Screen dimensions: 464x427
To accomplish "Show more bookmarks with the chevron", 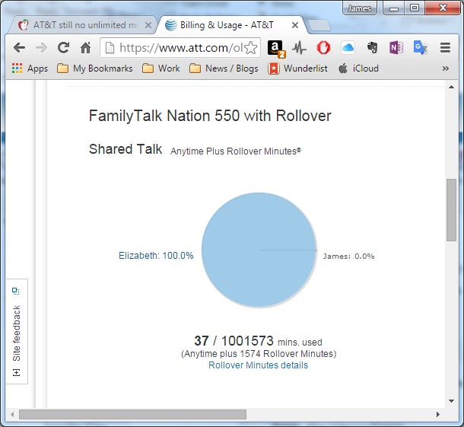I will [445, 69].
